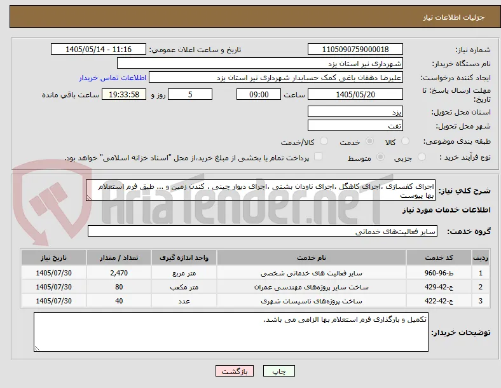Screen dimensions: 501x388
Task: Click the remaining days field showing 5
Action: (190, 94)
